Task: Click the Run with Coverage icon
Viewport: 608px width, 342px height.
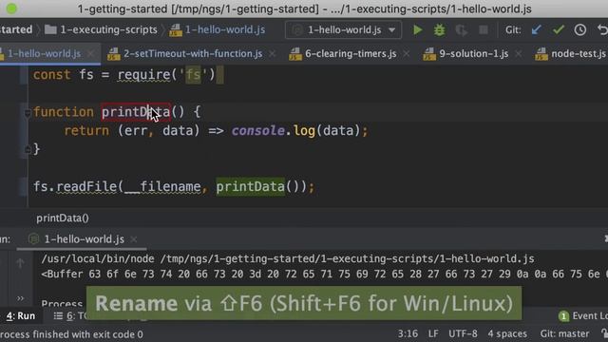Action: pos(461,29)
